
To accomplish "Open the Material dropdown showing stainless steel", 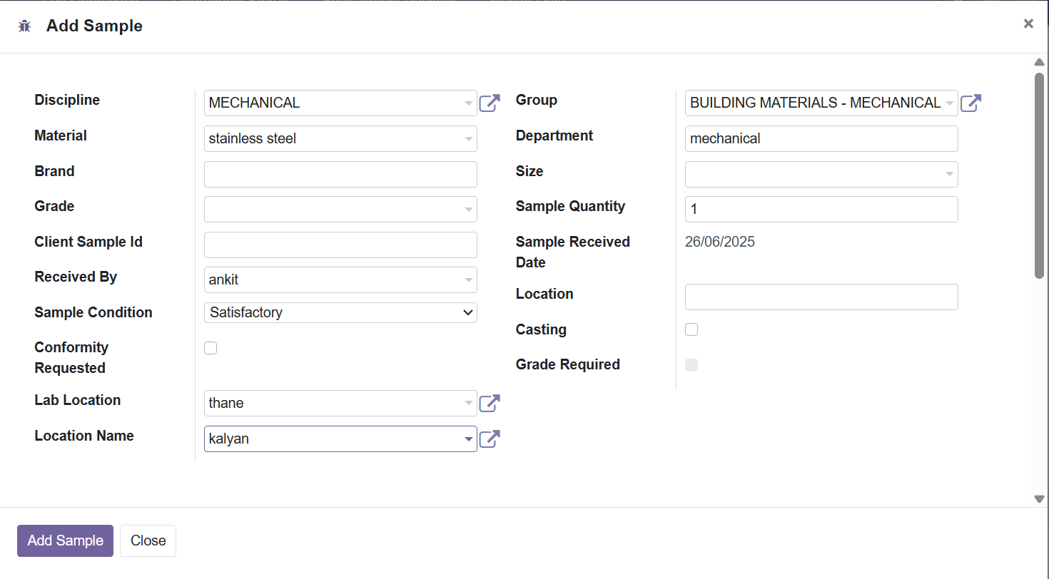I will click(340, 138).
